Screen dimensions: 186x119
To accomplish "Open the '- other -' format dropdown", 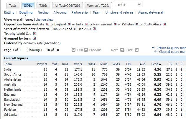I will click(128, 5).
